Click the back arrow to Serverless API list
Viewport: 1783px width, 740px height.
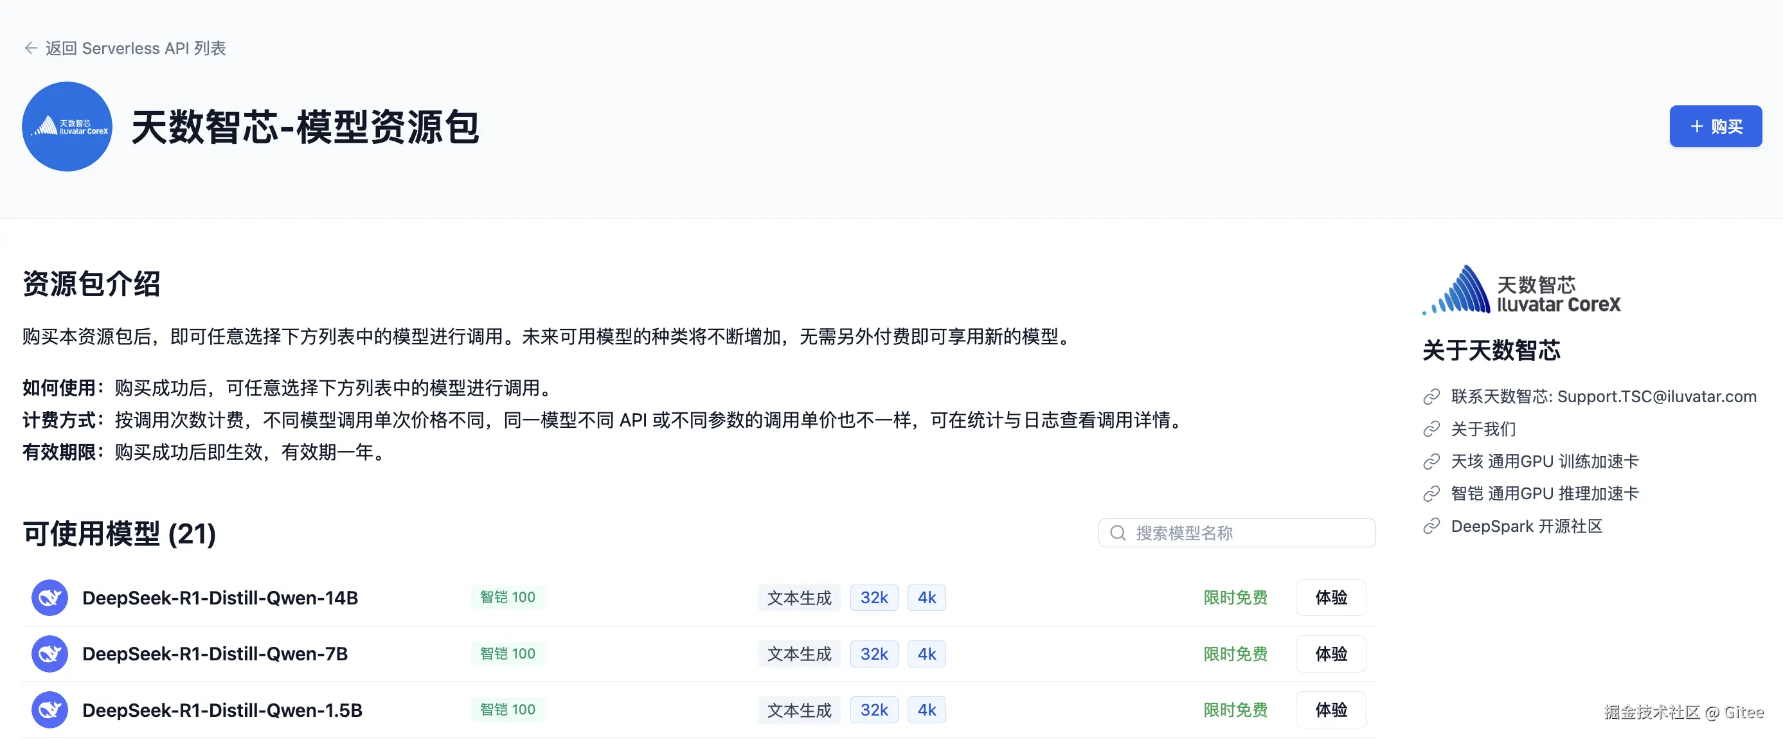pos(30,48)
